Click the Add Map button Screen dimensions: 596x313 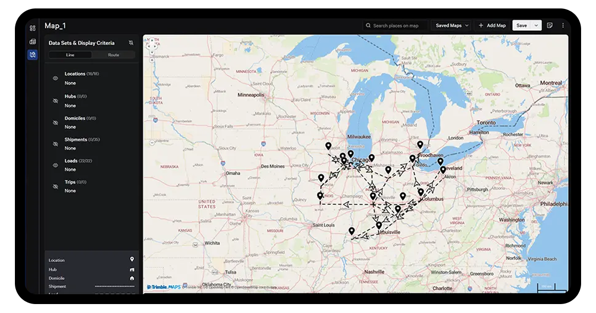(492, 25)
